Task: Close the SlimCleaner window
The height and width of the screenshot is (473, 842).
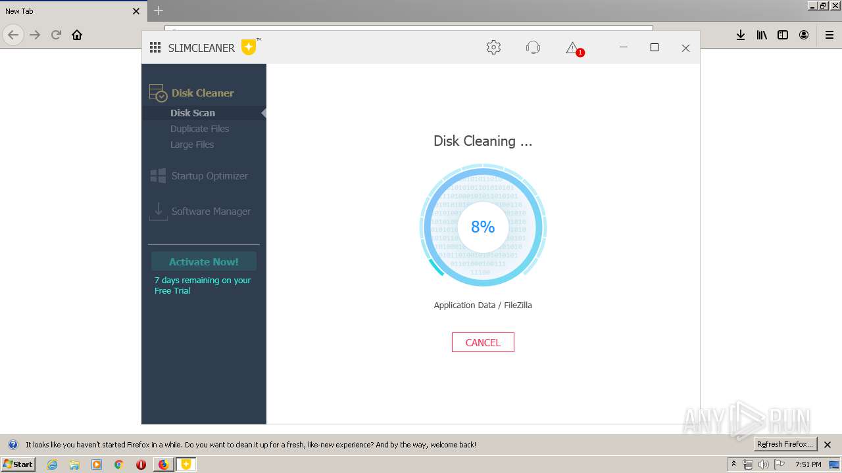Action: (685, 48)
